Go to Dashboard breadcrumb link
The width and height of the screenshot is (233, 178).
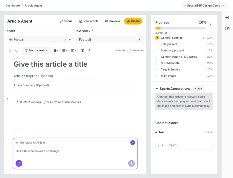13,5
